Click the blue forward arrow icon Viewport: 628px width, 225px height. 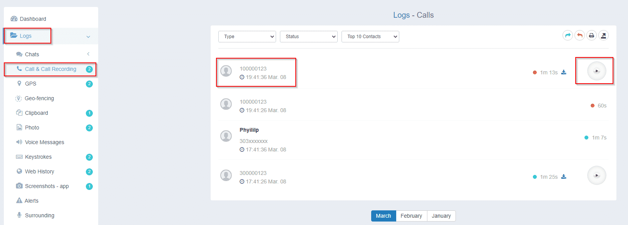(568, 36)
